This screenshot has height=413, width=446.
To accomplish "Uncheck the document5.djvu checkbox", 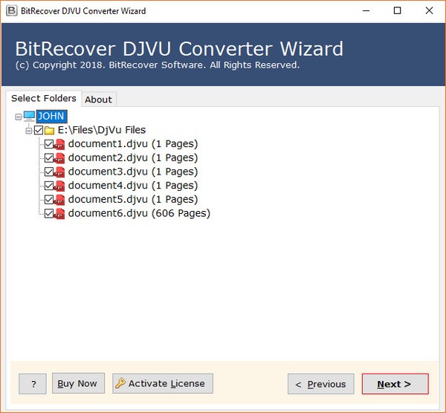I will click(x=49, y=200).
